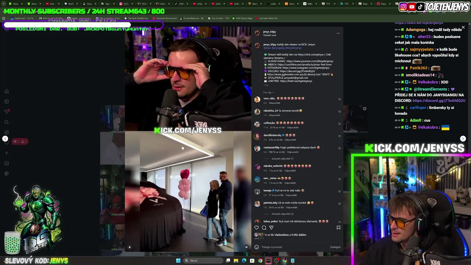Screen dimensions: 471x265
Task: Like iam__miras comment with heart
Action: [339, 179]
